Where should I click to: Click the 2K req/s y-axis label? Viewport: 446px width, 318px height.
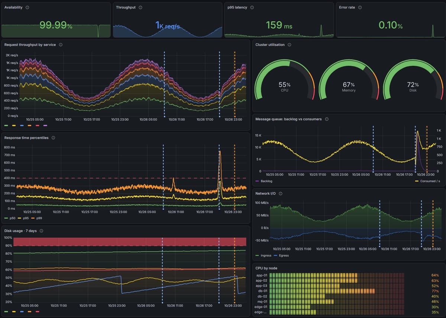[12, 55]
